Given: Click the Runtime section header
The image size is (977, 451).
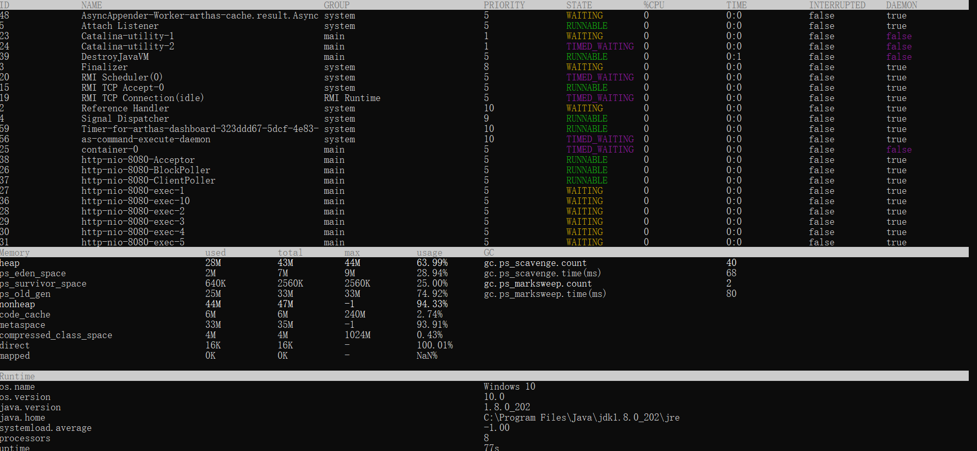Looking at the screenshot, I should tap(18, 376).
